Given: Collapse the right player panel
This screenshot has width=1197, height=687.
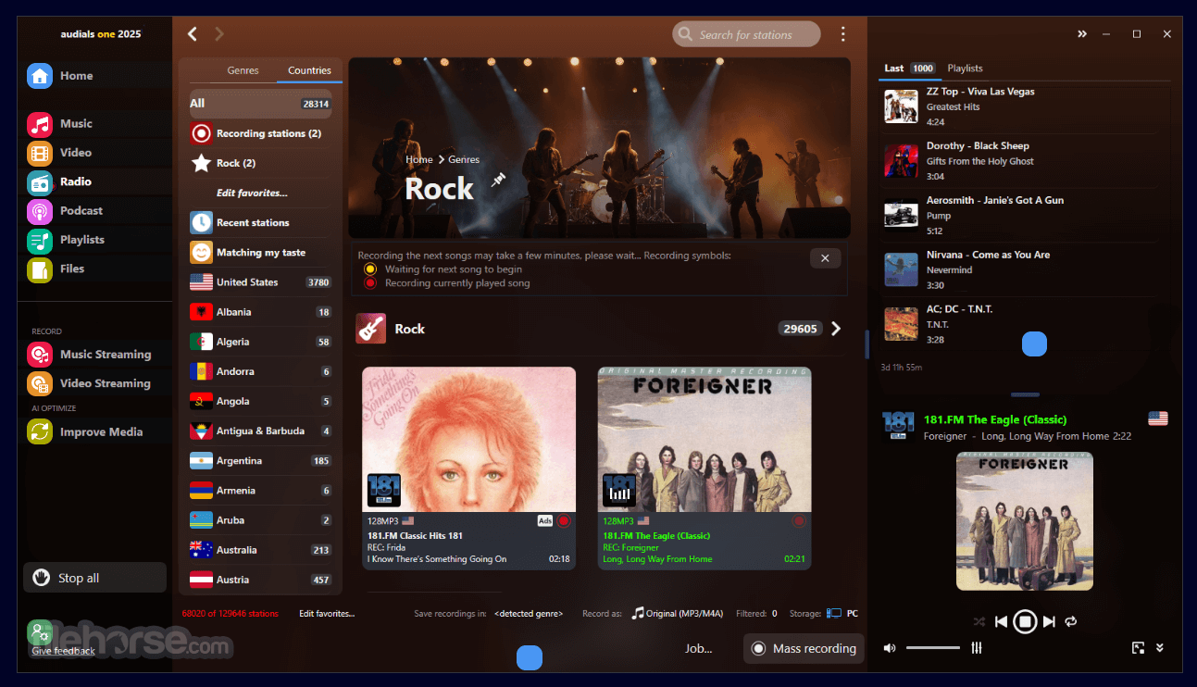Looking at the screenshot, I should pos(1081,34).
